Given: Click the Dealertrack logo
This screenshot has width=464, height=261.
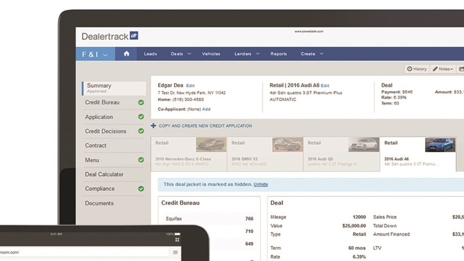Looking at the screenshot, I should click(110, 36).
